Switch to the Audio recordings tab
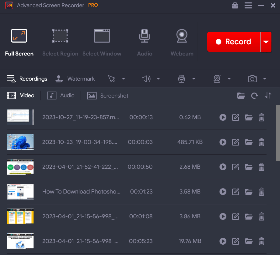Screen dimensions: 280x255 [61, 95]
